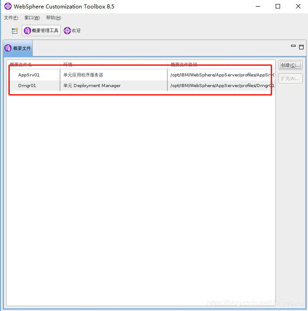Click the AppSrv01 profile path cell
The width and height of the screenshot is (308, 311).
pyautogui.click(x=221, y=75)
